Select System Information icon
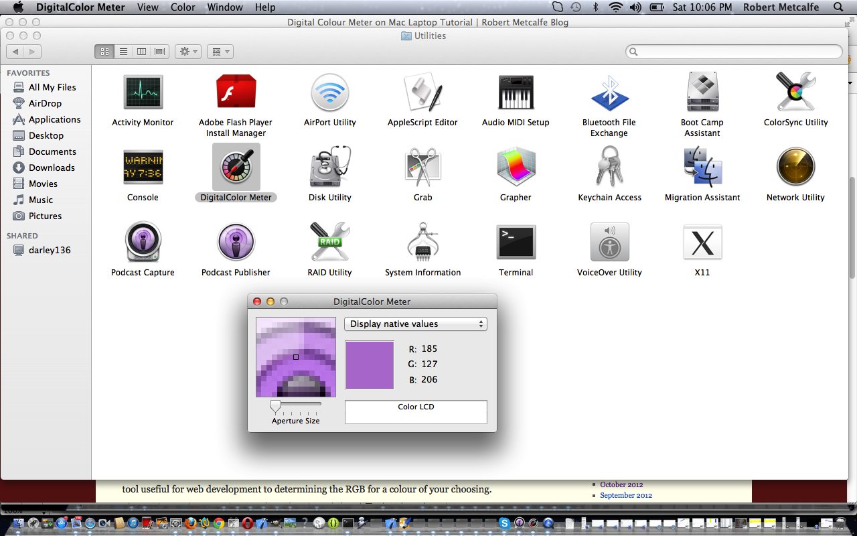The width and height of the screenshot is (857, 536). point(422,242)
